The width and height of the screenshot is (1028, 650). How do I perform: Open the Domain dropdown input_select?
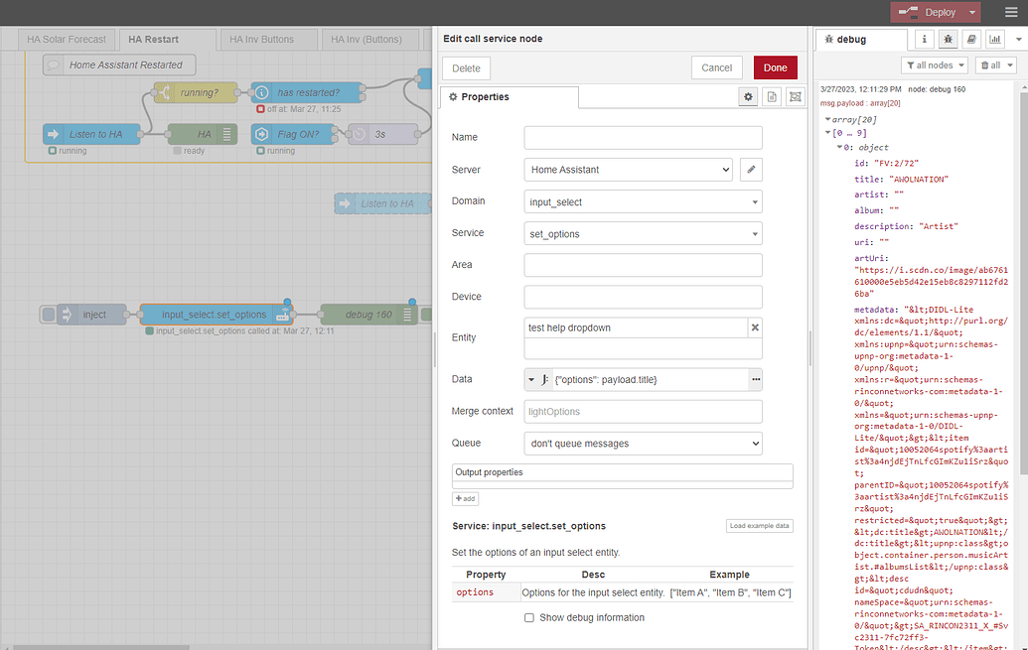click(x=643, y=201)
